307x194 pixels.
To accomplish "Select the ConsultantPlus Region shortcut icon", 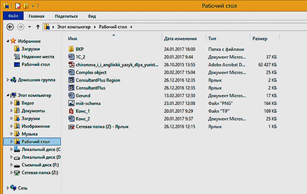I will click(71, 80).
